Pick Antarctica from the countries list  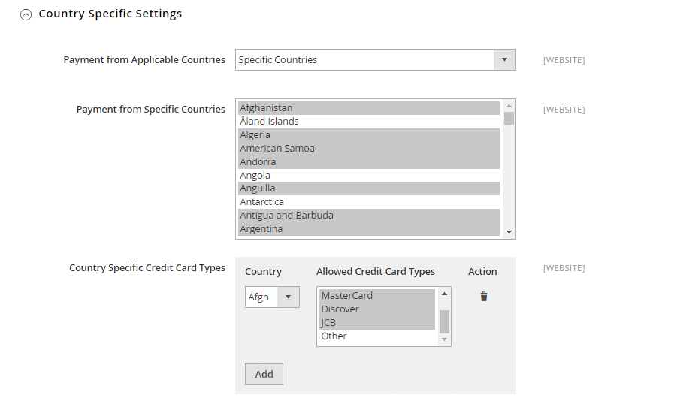(368, 202)
